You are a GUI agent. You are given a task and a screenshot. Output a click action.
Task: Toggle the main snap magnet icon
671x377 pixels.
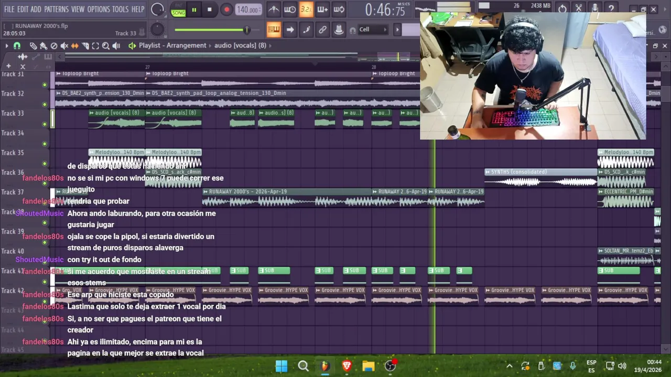tap(352, 30)
